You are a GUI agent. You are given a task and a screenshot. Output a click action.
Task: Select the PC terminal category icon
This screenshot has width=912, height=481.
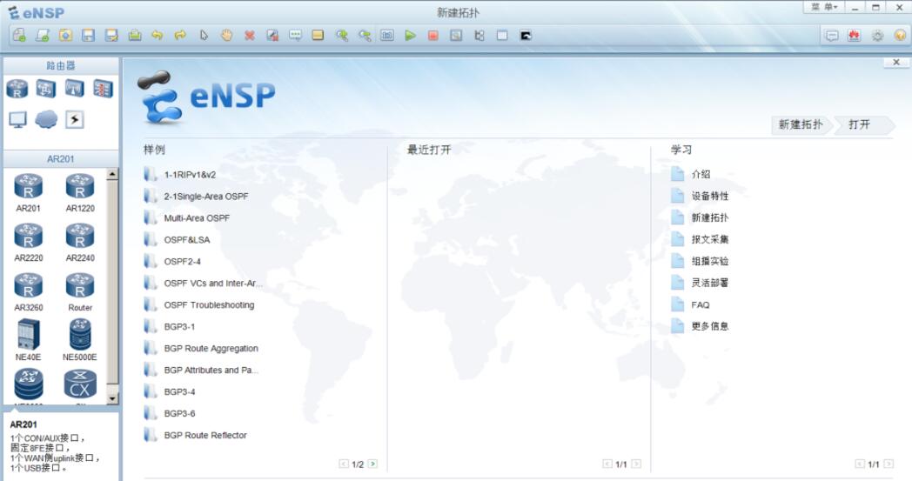pos(17,120)
